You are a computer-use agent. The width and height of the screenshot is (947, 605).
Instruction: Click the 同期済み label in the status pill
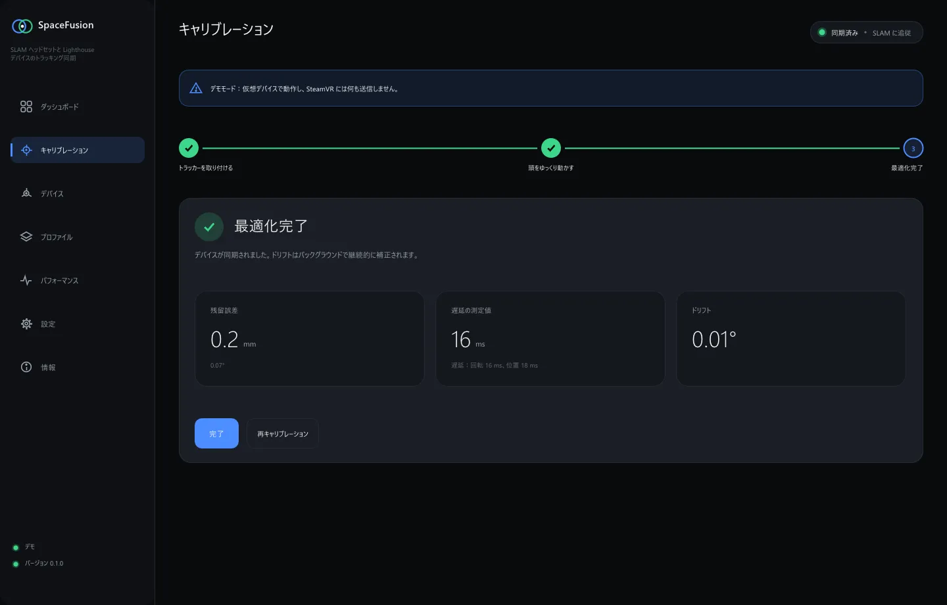click(x=844, y=33)
